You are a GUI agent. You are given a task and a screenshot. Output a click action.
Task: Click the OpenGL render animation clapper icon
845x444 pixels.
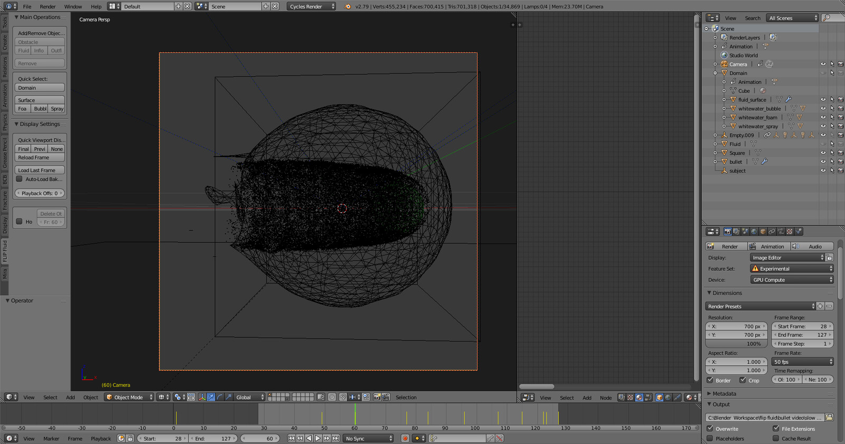tap(386, 397)
